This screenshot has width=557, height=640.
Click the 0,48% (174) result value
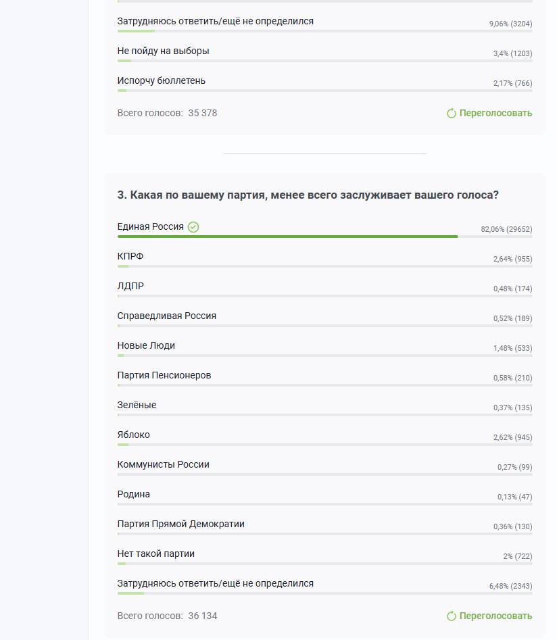(x=512, y=289)
